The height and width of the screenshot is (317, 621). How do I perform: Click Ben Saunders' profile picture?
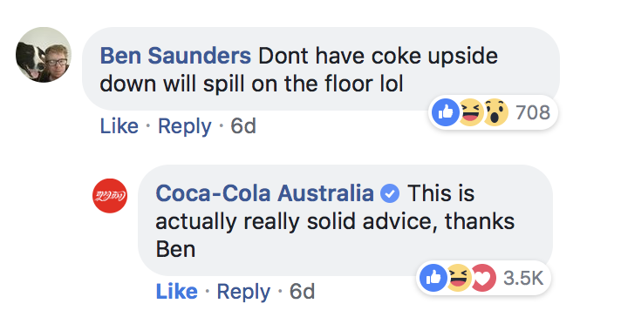pos(44,55)
